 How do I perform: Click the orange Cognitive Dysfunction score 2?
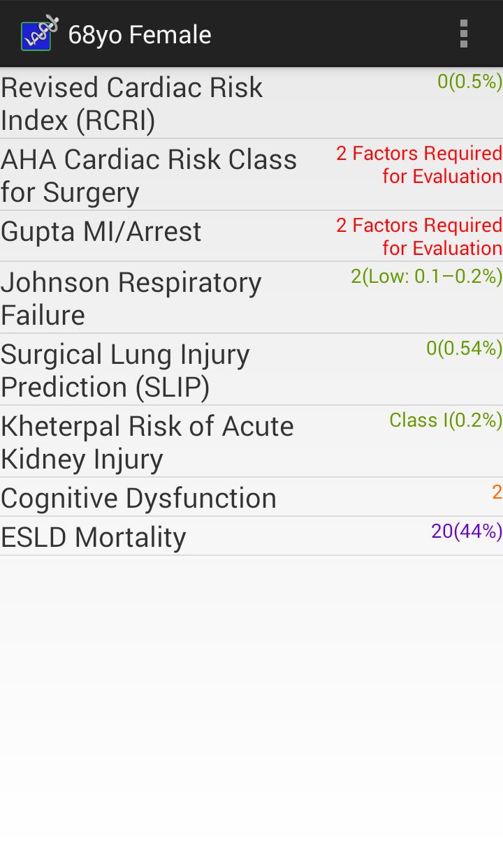497,492
